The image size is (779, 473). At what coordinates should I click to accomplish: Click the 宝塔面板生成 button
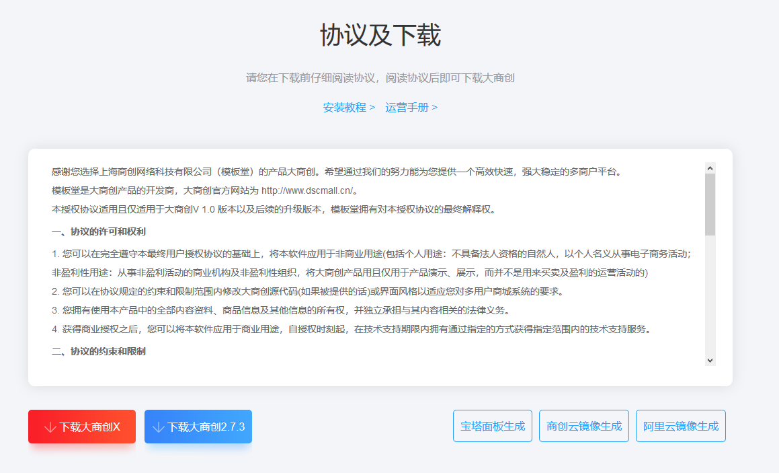(493, 426)
